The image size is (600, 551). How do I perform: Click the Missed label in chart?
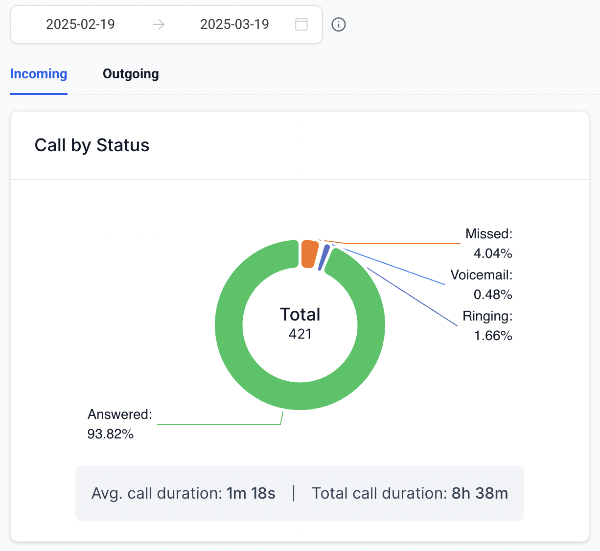tap(488, 234)
